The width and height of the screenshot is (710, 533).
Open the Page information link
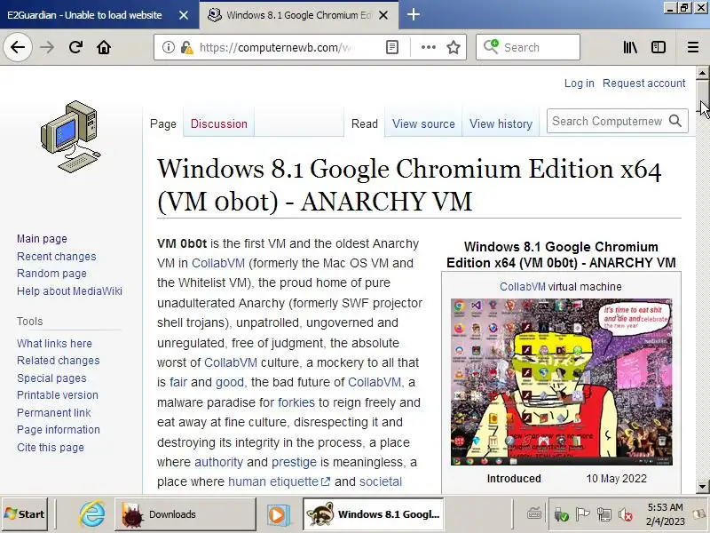[59, 430]
